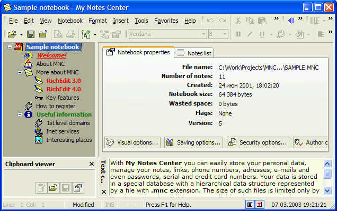Click the Copy icon

pyautogui.click(x=250, y=21)
